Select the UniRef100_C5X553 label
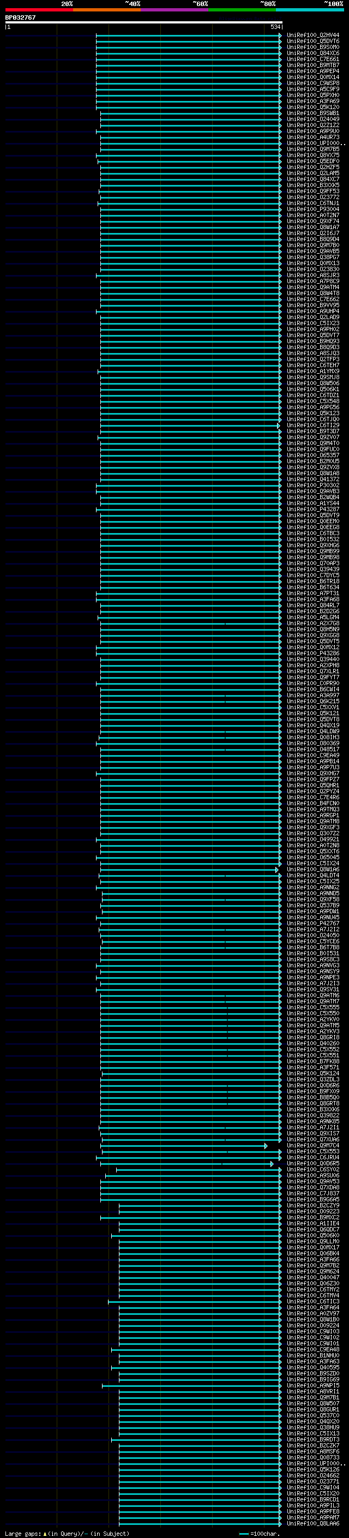The width and height of the screenshot is (349, 1538). (x=313, y=1152)
